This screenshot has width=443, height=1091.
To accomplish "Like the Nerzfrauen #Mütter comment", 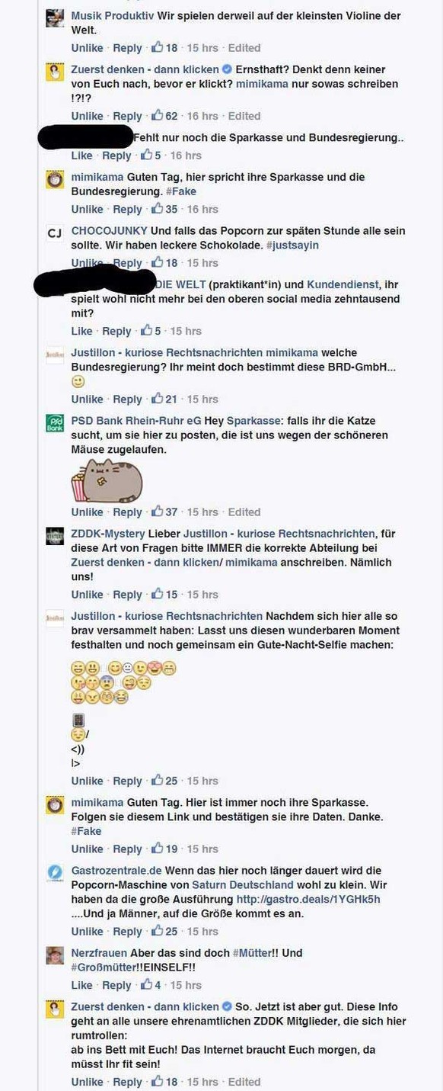I will click(x=81, y=985).
